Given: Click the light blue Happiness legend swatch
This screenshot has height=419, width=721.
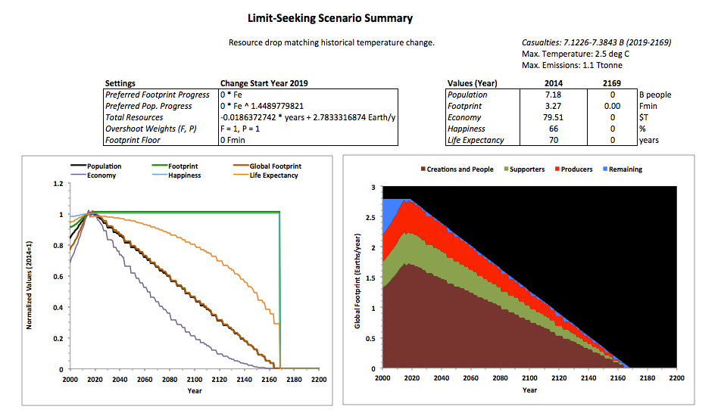Looking at the screenshot, I should coord(160,175).
